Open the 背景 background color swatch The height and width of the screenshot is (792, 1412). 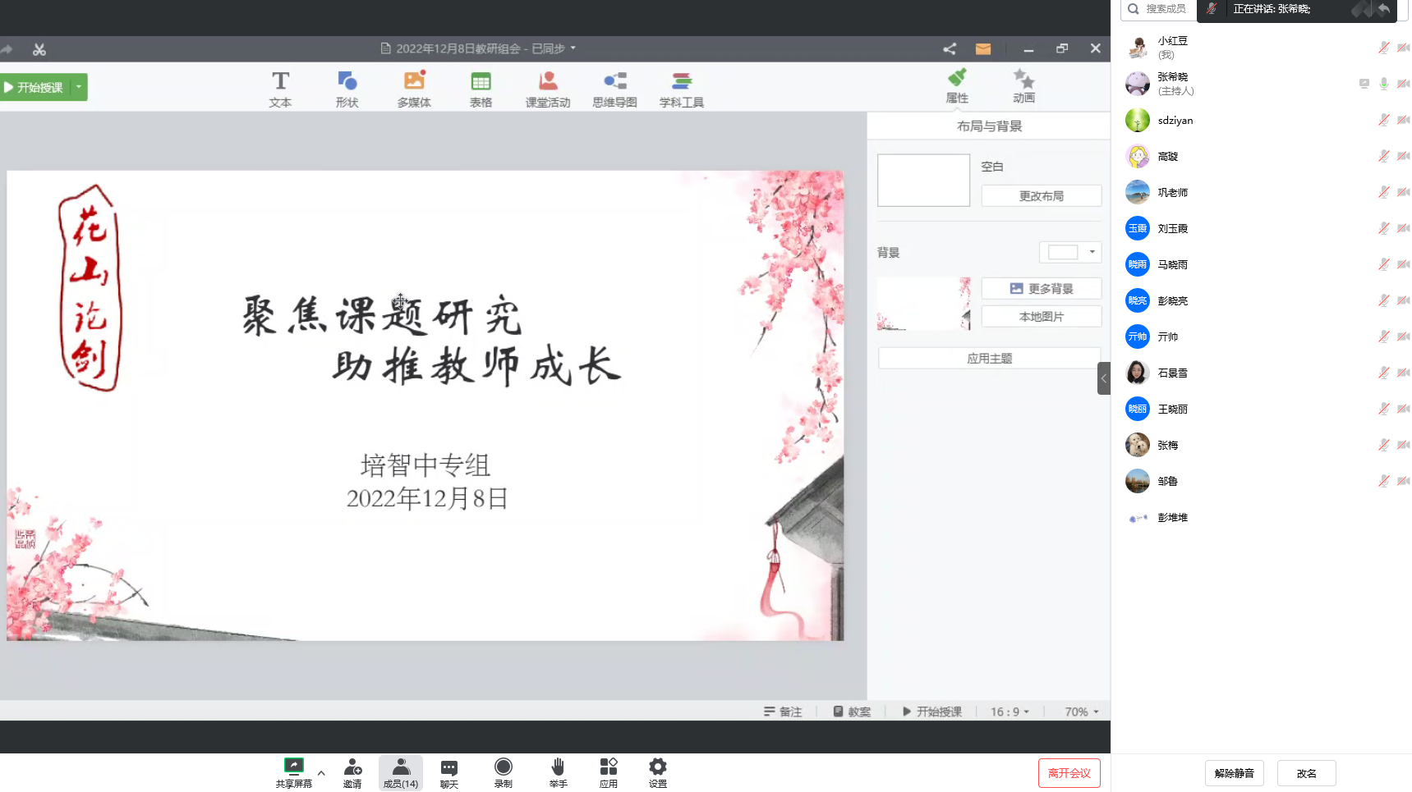pyautogui.click(x=1069, y=252)
